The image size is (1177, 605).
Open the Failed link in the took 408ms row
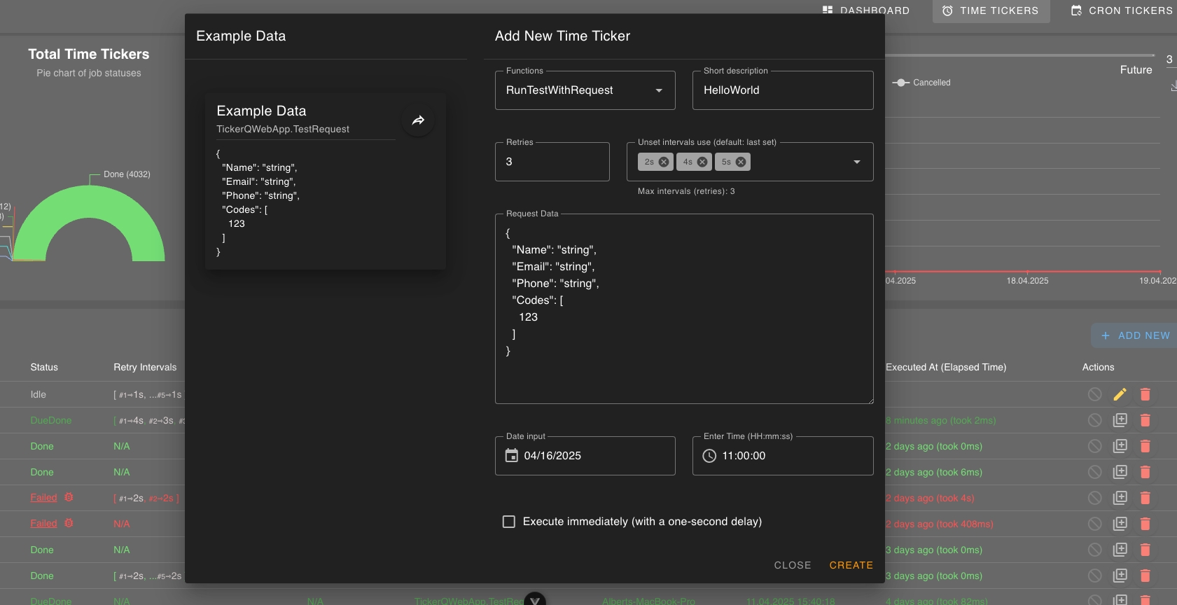pos(43,524)
